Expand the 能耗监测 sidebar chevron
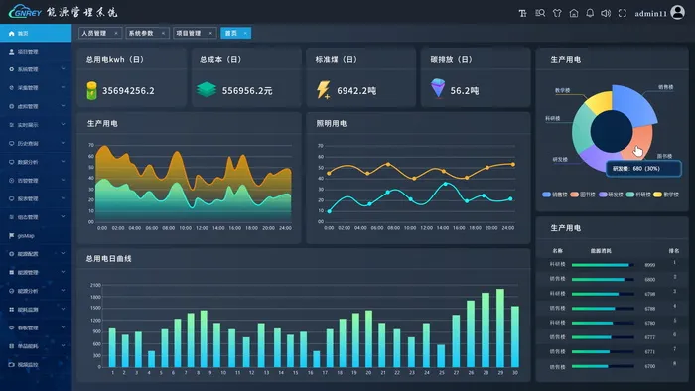The height and width of the screenshot is (391, 695). click(63, 309)
